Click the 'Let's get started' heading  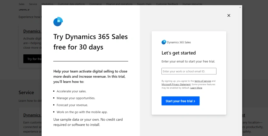(x=178, y=53)
